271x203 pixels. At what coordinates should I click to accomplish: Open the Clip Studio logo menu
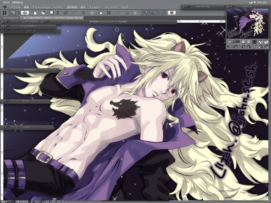(5, 7)
